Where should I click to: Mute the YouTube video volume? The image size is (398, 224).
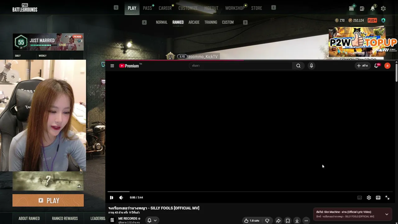pos(121,198)
